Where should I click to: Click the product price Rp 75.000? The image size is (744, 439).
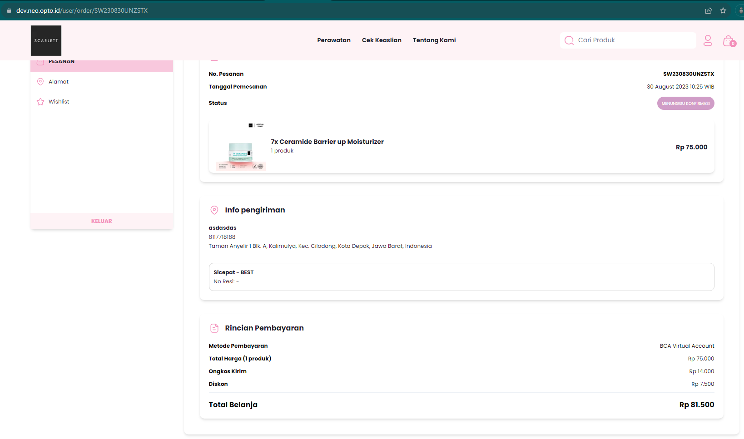click(x=691, y=147)
